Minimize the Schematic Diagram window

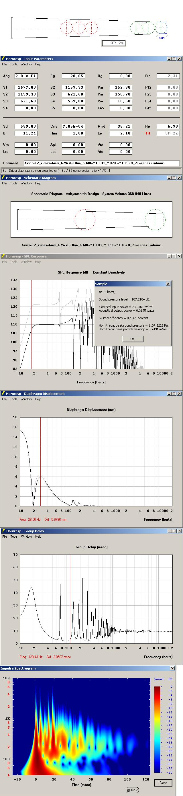coord(170,178)
